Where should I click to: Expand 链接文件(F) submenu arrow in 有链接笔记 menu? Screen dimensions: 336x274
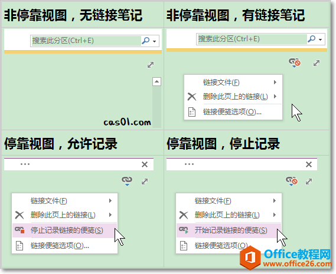(275, 82)
